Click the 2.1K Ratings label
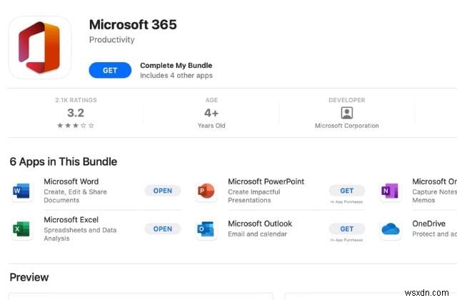Image resolution: width=457 pixels, height=300 pixels. click(x=76, y=100)
